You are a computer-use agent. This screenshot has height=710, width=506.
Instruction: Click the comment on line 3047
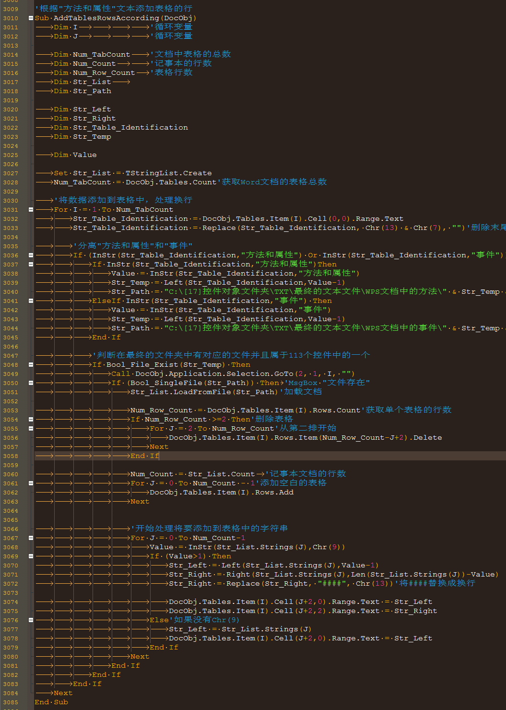pos(231,355)
